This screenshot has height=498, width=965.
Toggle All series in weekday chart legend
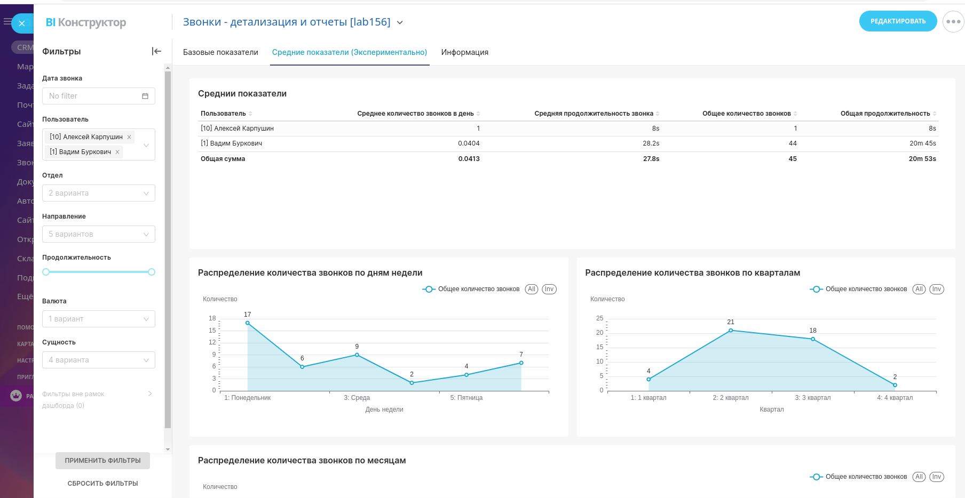coord(531,289)
